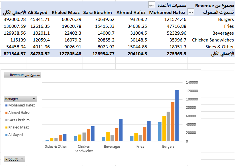Click the orange Burgers bar in chart
The image size is (235, 166).
tap(173, 122)
